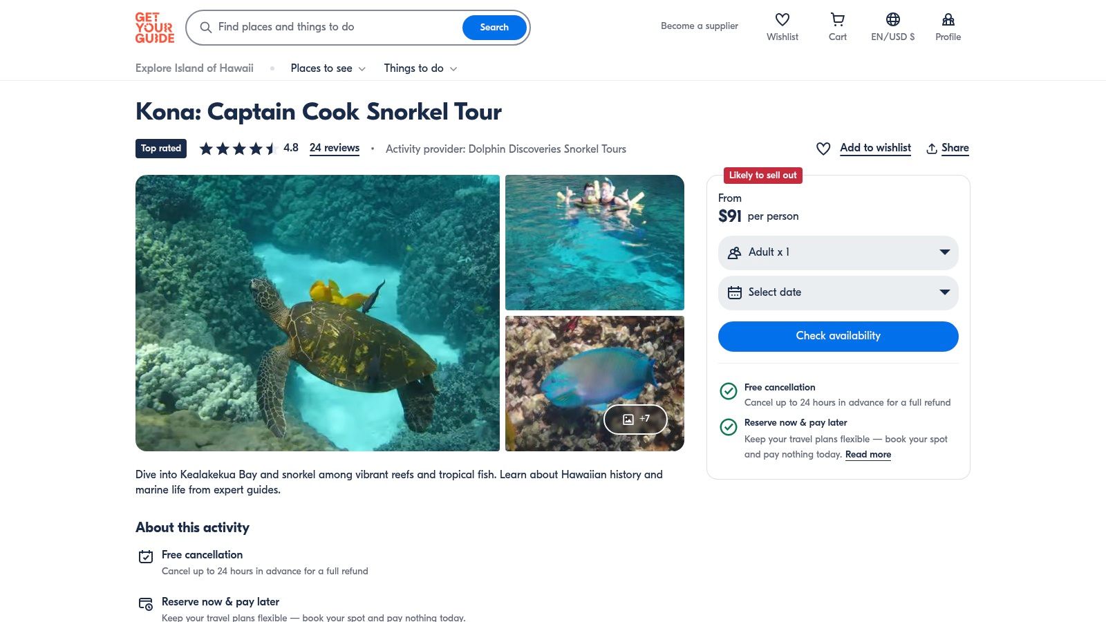Open the Select date dropdown
This screenshot has width=1106, height=622.
(x=838, y=292)
